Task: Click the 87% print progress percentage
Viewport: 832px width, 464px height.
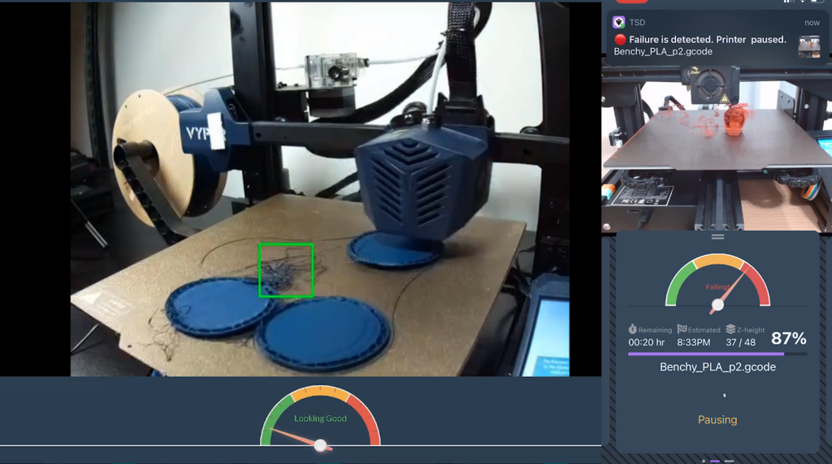Action: point(788,338)
